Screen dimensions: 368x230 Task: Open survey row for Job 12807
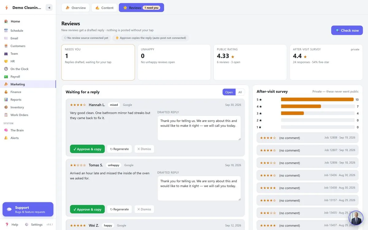pos(308,150)
